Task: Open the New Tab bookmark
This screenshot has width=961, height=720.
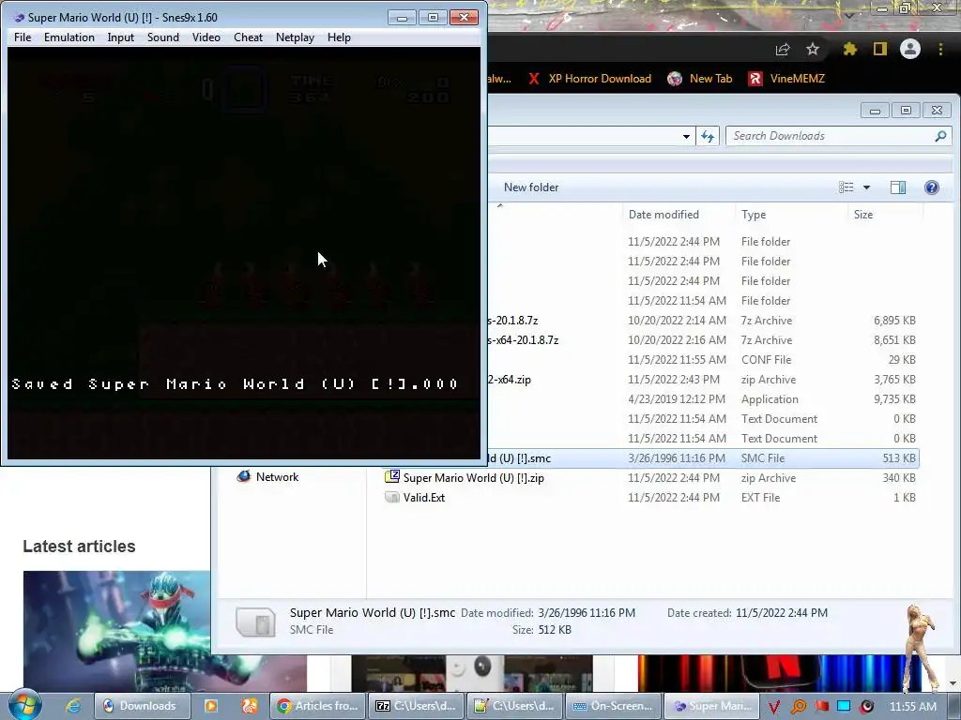Action: pyautogui.click(x=700, y=79)
